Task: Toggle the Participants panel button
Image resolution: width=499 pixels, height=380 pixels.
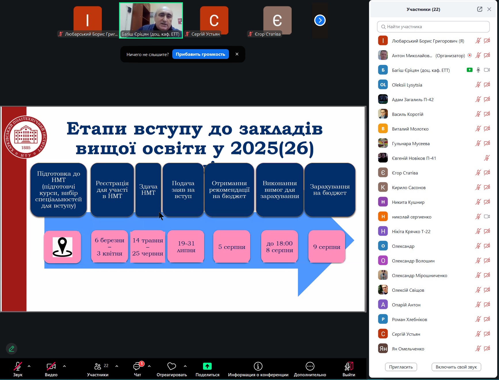Action: [98, 366]
